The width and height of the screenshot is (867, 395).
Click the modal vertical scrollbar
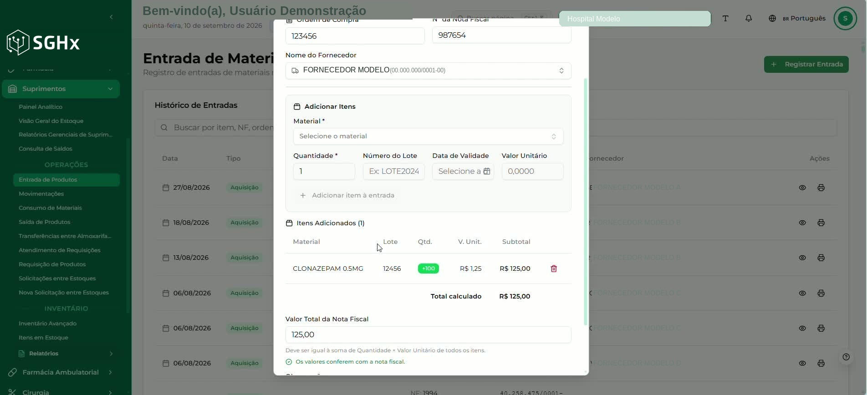tap(586, 202)
